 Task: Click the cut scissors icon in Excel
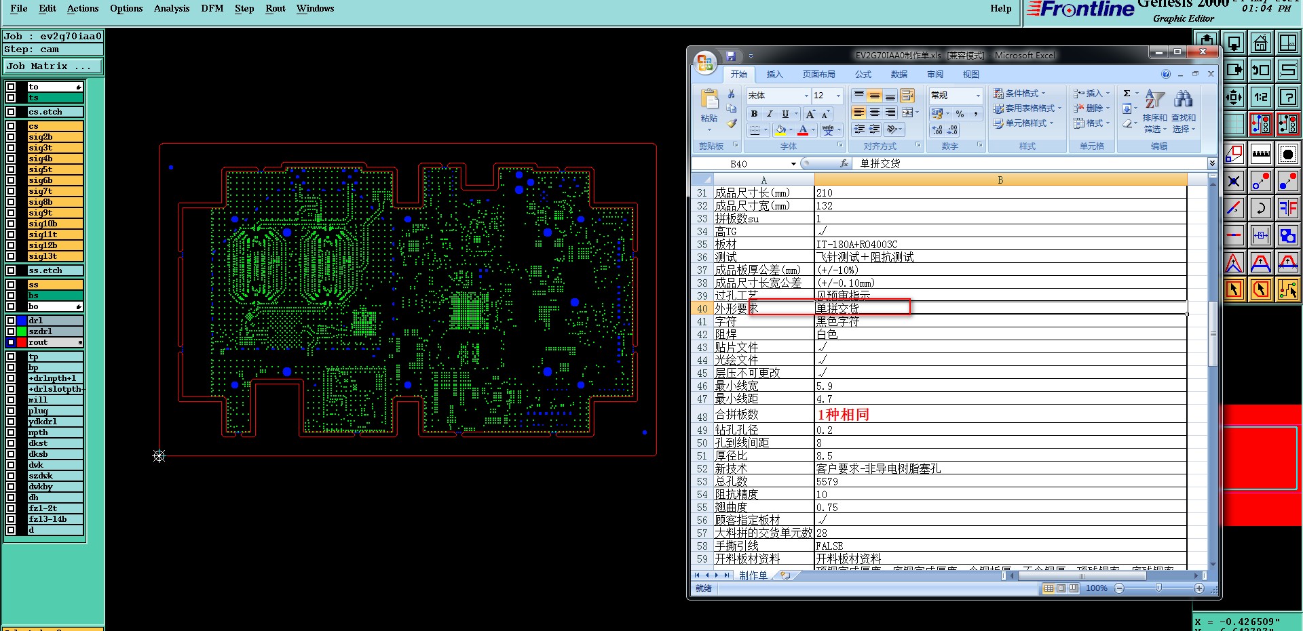731,94
